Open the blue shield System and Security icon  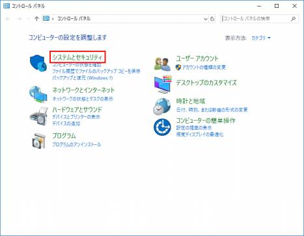click(38, 63)
